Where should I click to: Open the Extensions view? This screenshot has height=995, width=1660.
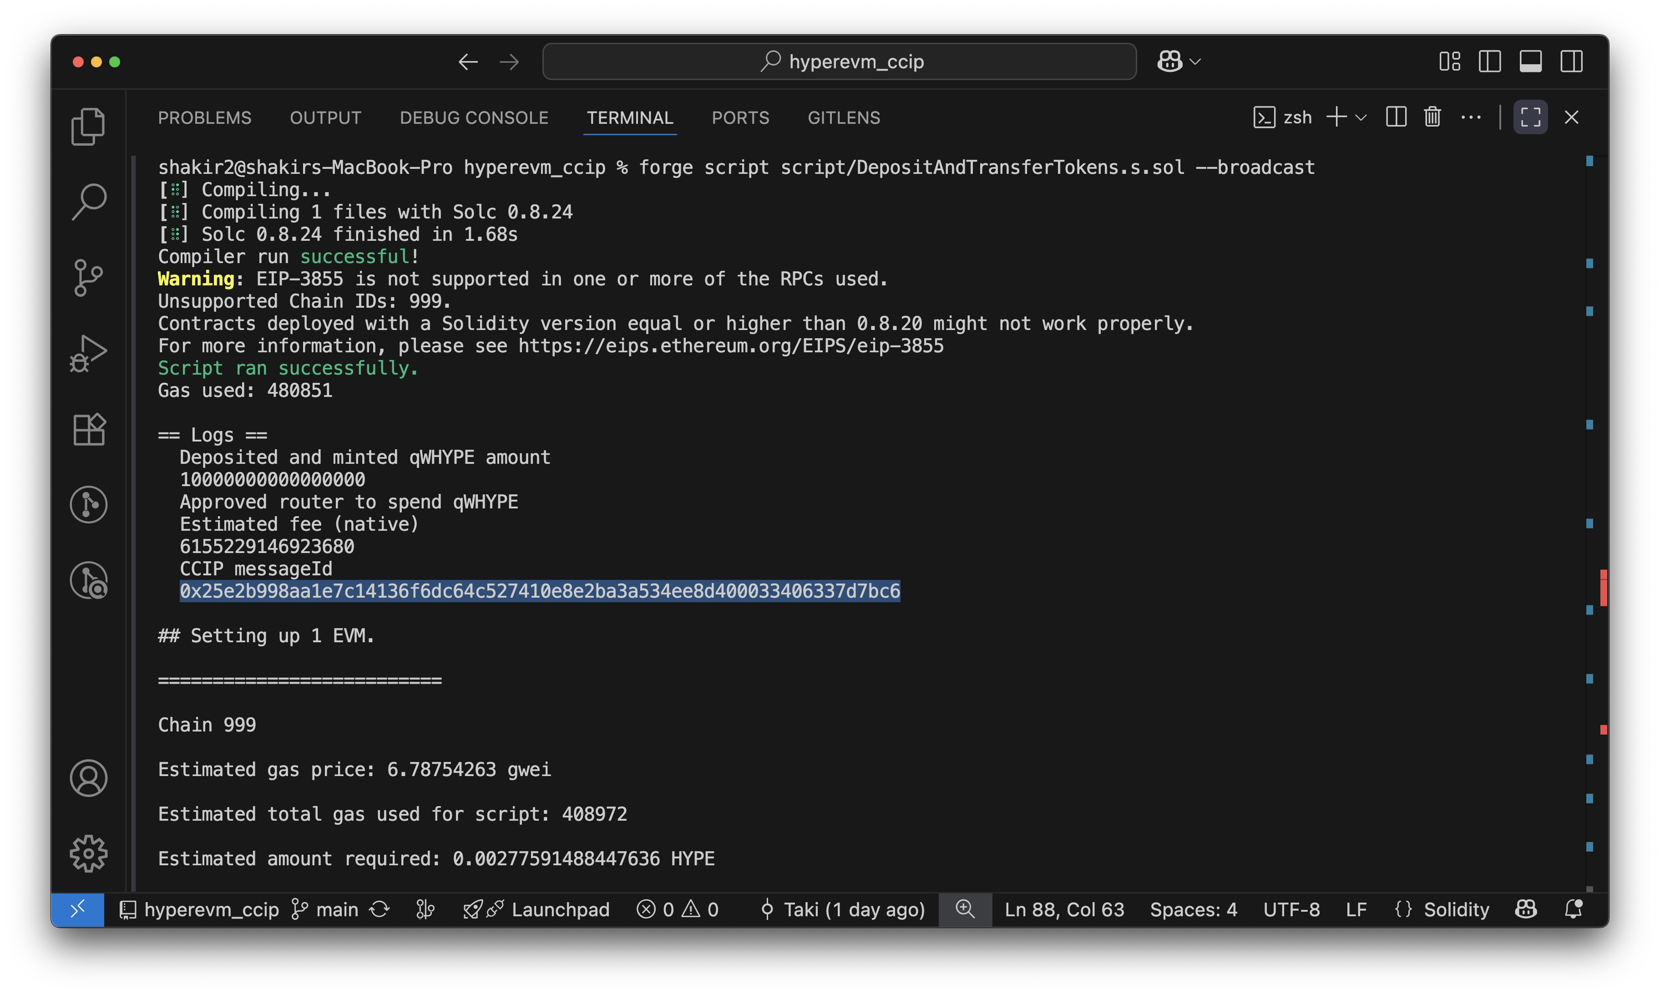(x=88, y=429)
